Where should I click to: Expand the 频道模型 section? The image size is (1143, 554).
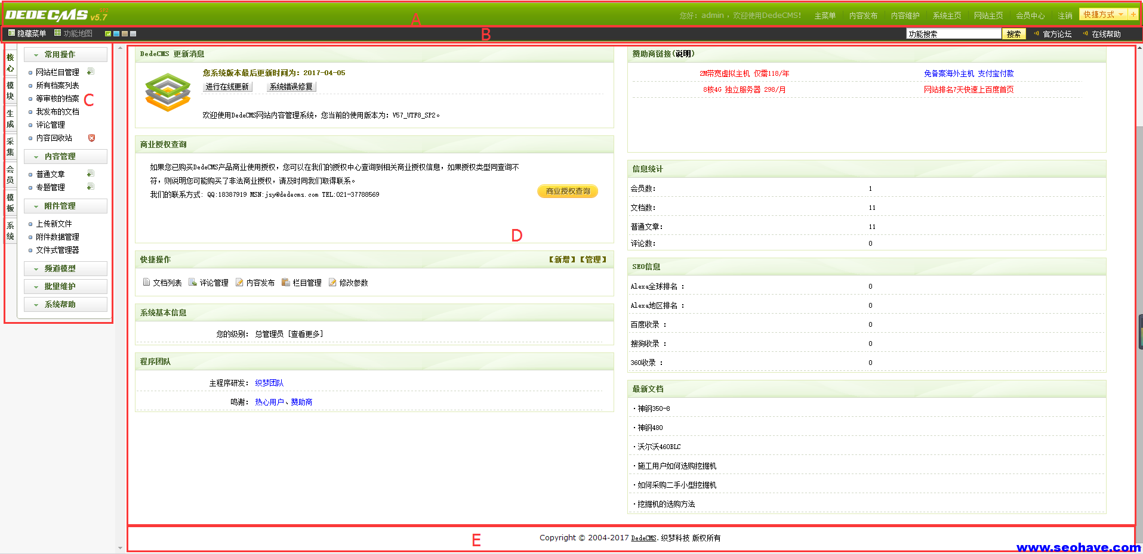(x=66, y=268)
